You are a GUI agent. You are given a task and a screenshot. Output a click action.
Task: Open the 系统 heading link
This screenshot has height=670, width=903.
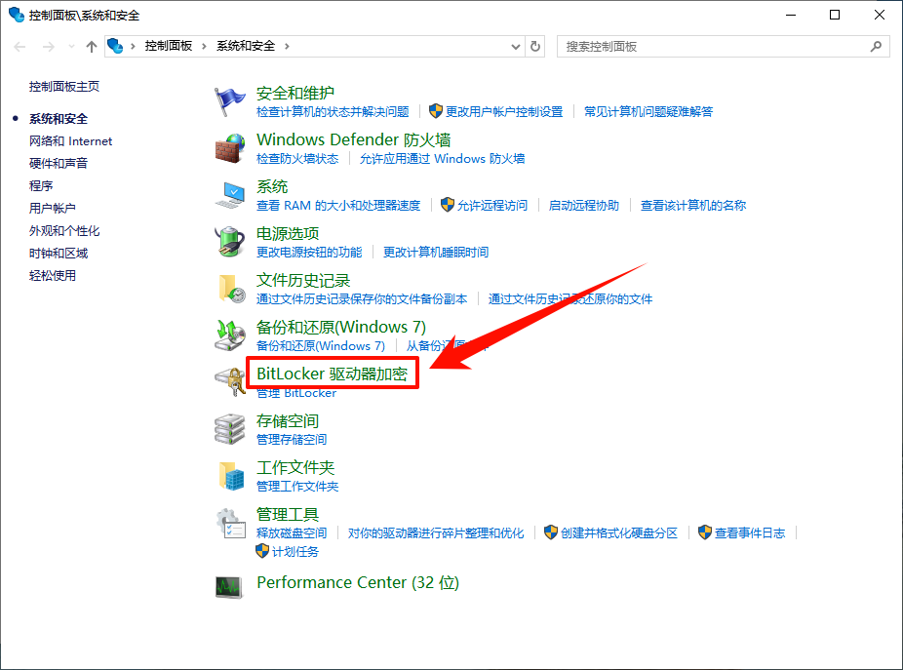pyautogui.click(x=272, y=186)
